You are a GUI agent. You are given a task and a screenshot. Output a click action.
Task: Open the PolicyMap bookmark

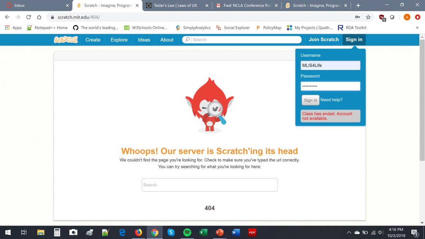click(x=268, y=28)
